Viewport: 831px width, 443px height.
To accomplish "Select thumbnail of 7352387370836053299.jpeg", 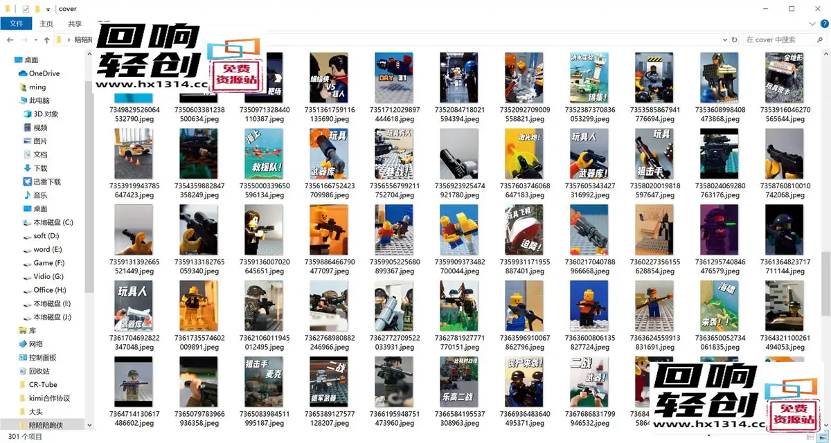I will (589, 78).
